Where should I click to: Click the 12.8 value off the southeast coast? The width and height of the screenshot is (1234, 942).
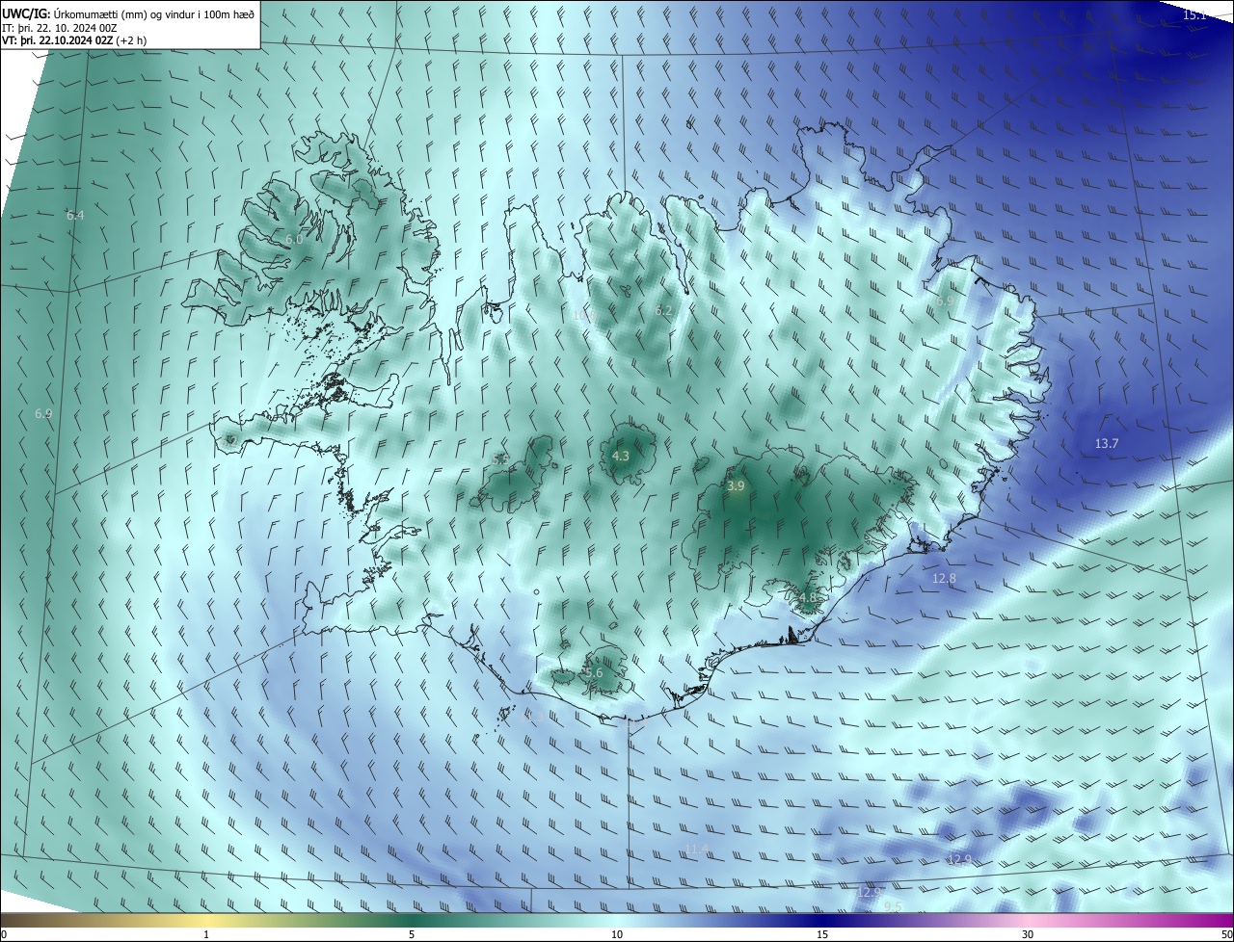(x=944, y=579)
